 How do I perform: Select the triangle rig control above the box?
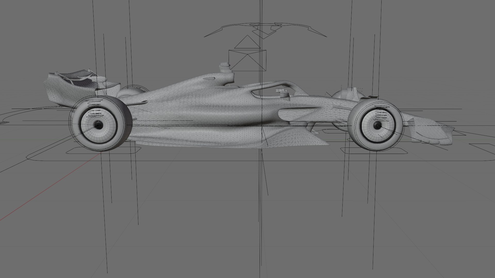[247, 42]
